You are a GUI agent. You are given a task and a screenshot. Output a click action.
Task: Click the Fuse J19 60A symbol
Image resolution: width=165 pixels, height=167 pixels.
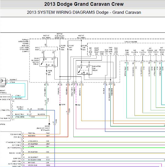(x=81, y=48)
